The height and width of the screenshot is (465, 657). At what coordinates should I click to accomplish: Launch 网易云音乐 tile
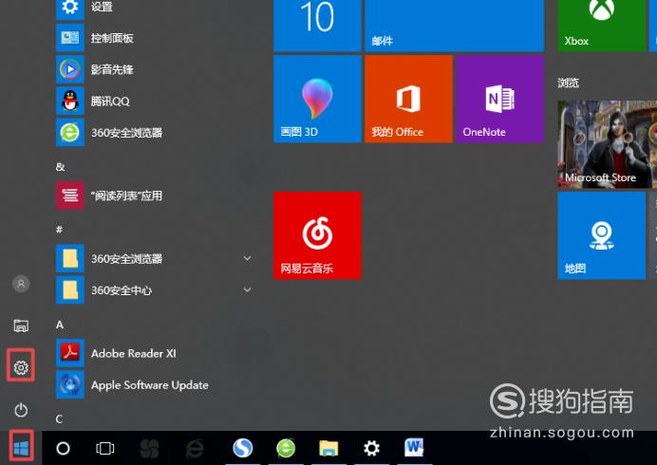tap(317, 235)
